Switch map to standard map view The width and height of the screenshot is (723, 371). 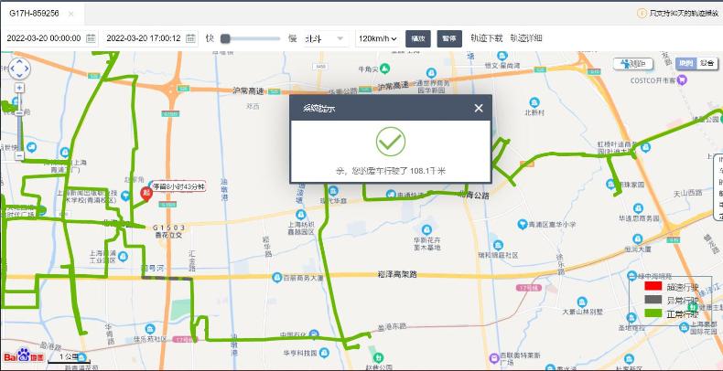685,63
